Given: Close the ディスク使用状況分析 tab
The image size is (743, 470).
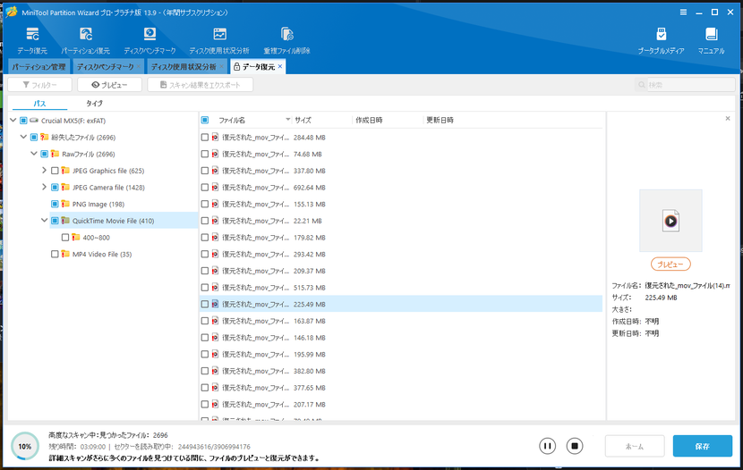Looking at the screenshot, I should (x=221, y=67).
